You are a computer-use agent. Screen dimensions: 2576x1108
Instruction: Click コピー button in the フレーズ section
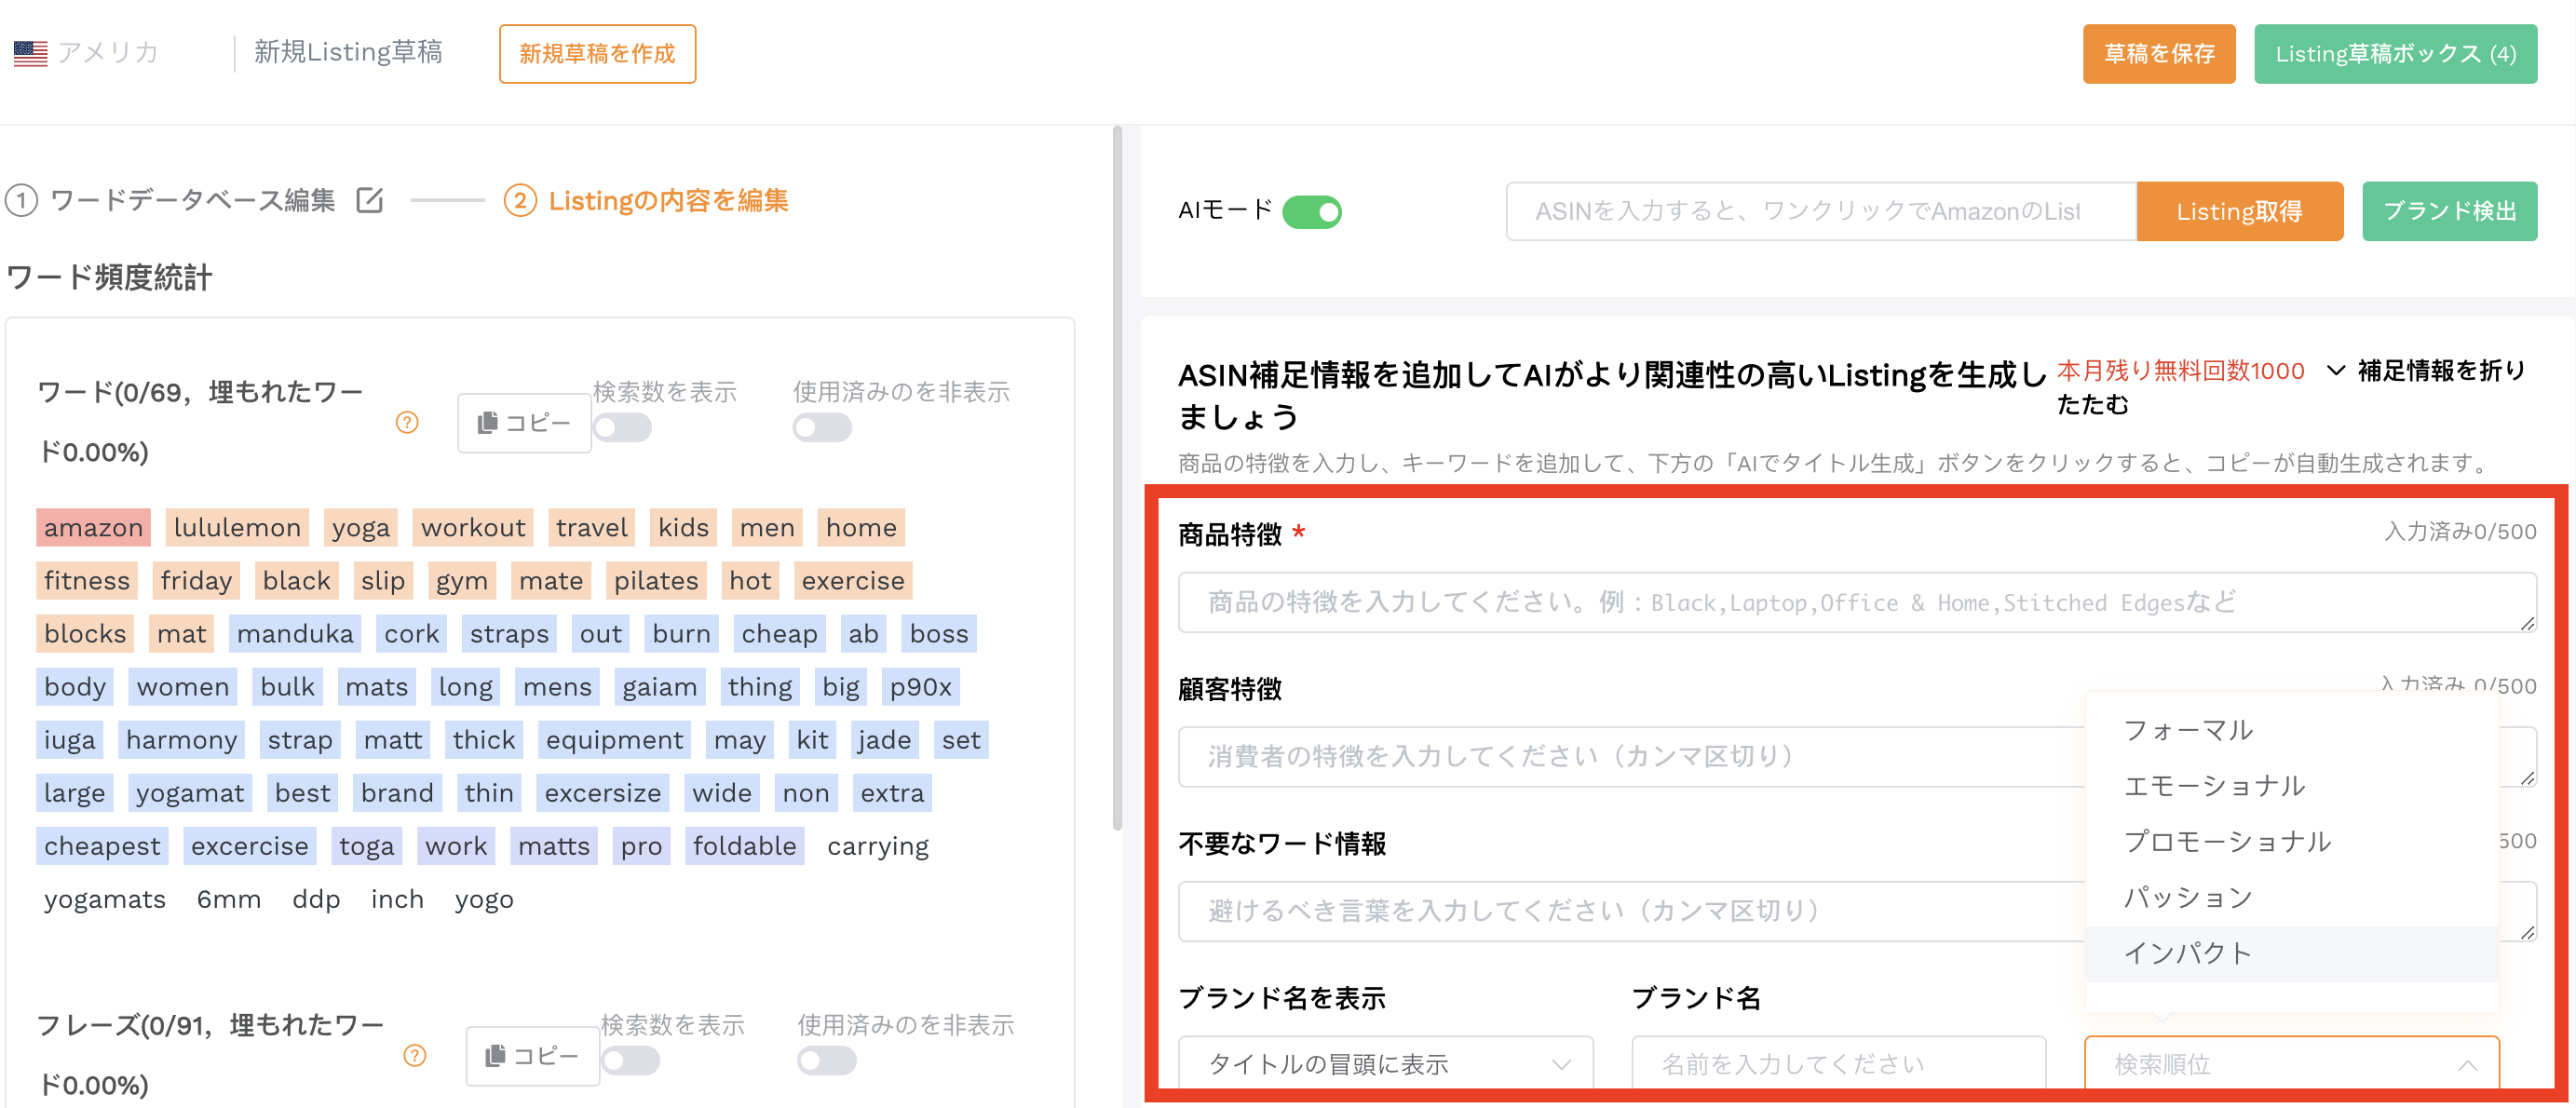pyautogui.click(x=532, y=1056)
